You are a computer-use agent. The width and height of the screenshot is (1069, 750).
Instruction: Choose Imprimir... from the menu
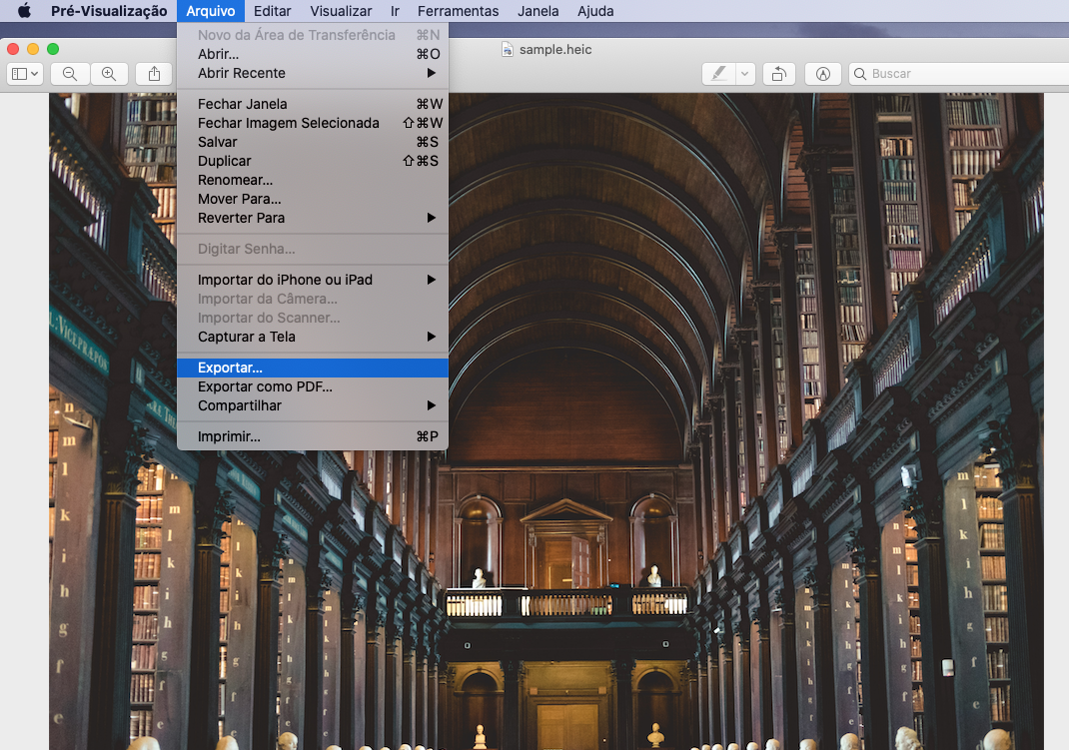coord(229,436)
